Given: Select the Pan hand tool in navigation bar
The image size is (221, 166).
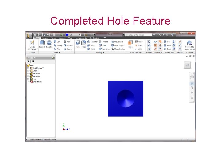Looking at the screenshot, I should (192, 84).
